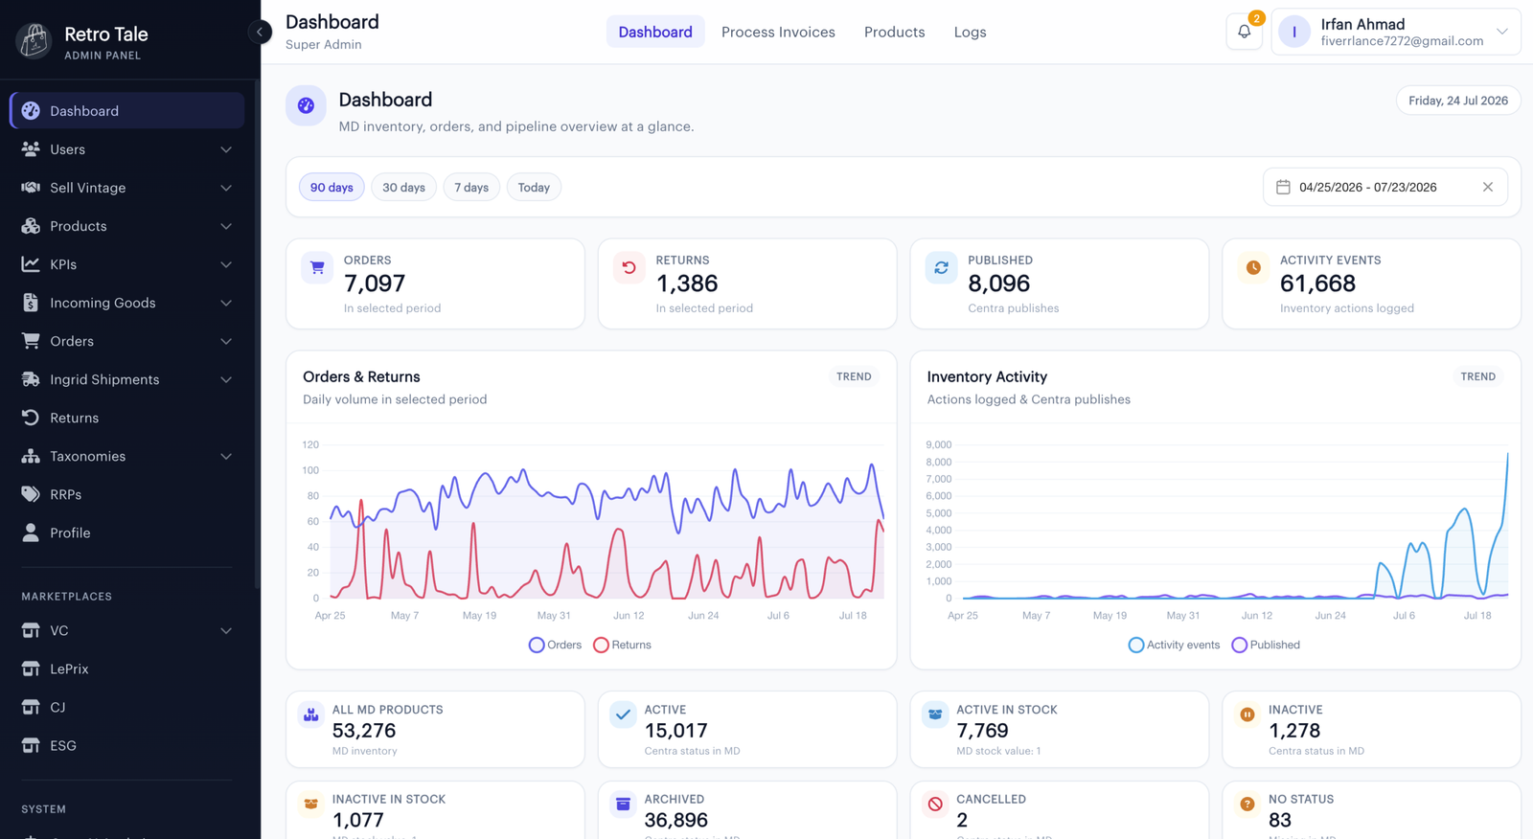Switch to Process Invoices tab
This screenshot has width=1533, height=839.
point(778,32)
